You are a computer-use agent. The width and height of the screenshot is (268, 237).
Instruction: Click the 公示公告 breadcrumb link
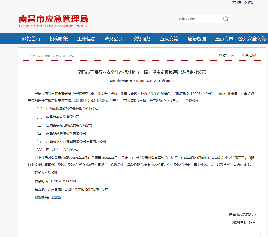tap(68, 56)
